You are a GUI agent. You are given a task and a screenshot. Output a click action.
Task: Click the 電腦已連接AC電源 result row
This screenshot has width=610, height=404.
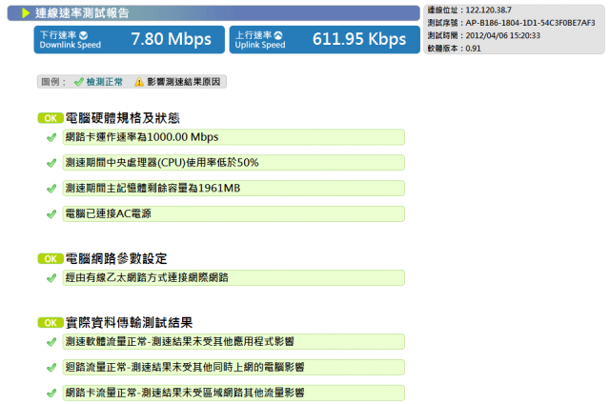click(x=234, y=213)
